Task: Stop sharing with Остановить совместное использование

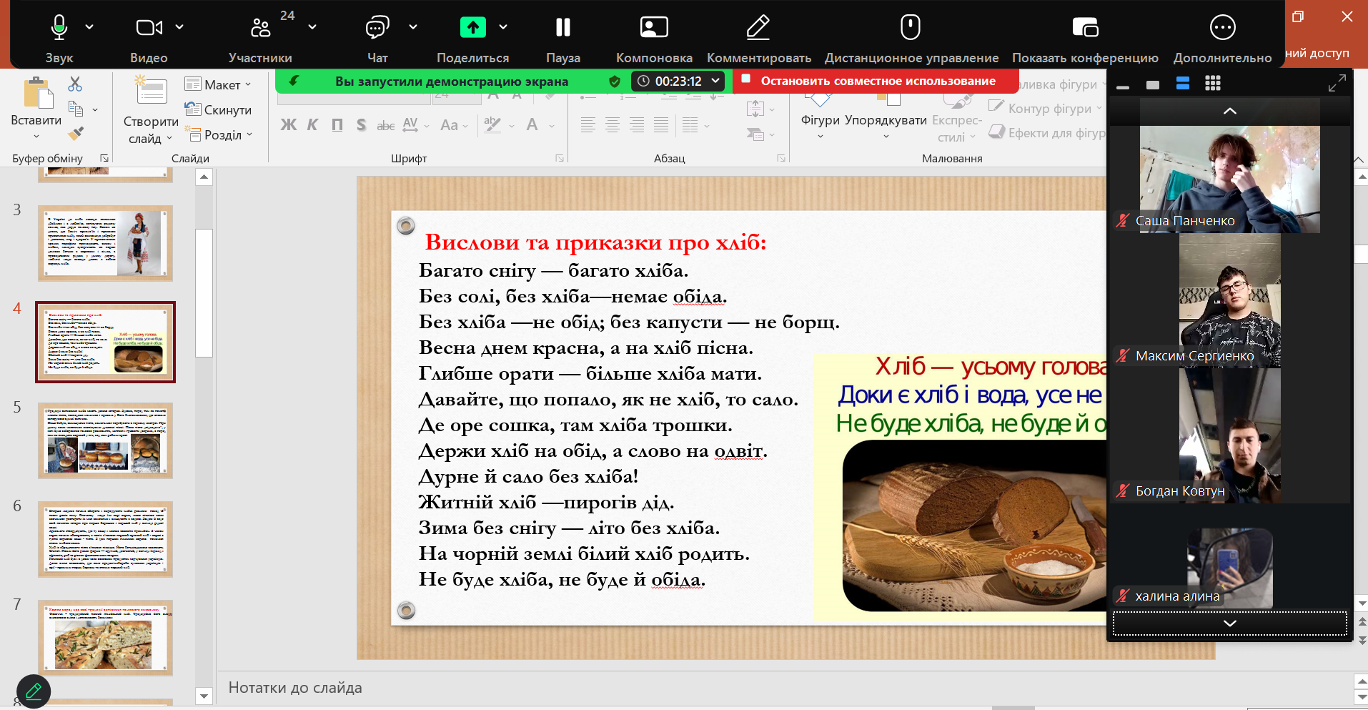Action: (x=877, y=81)
